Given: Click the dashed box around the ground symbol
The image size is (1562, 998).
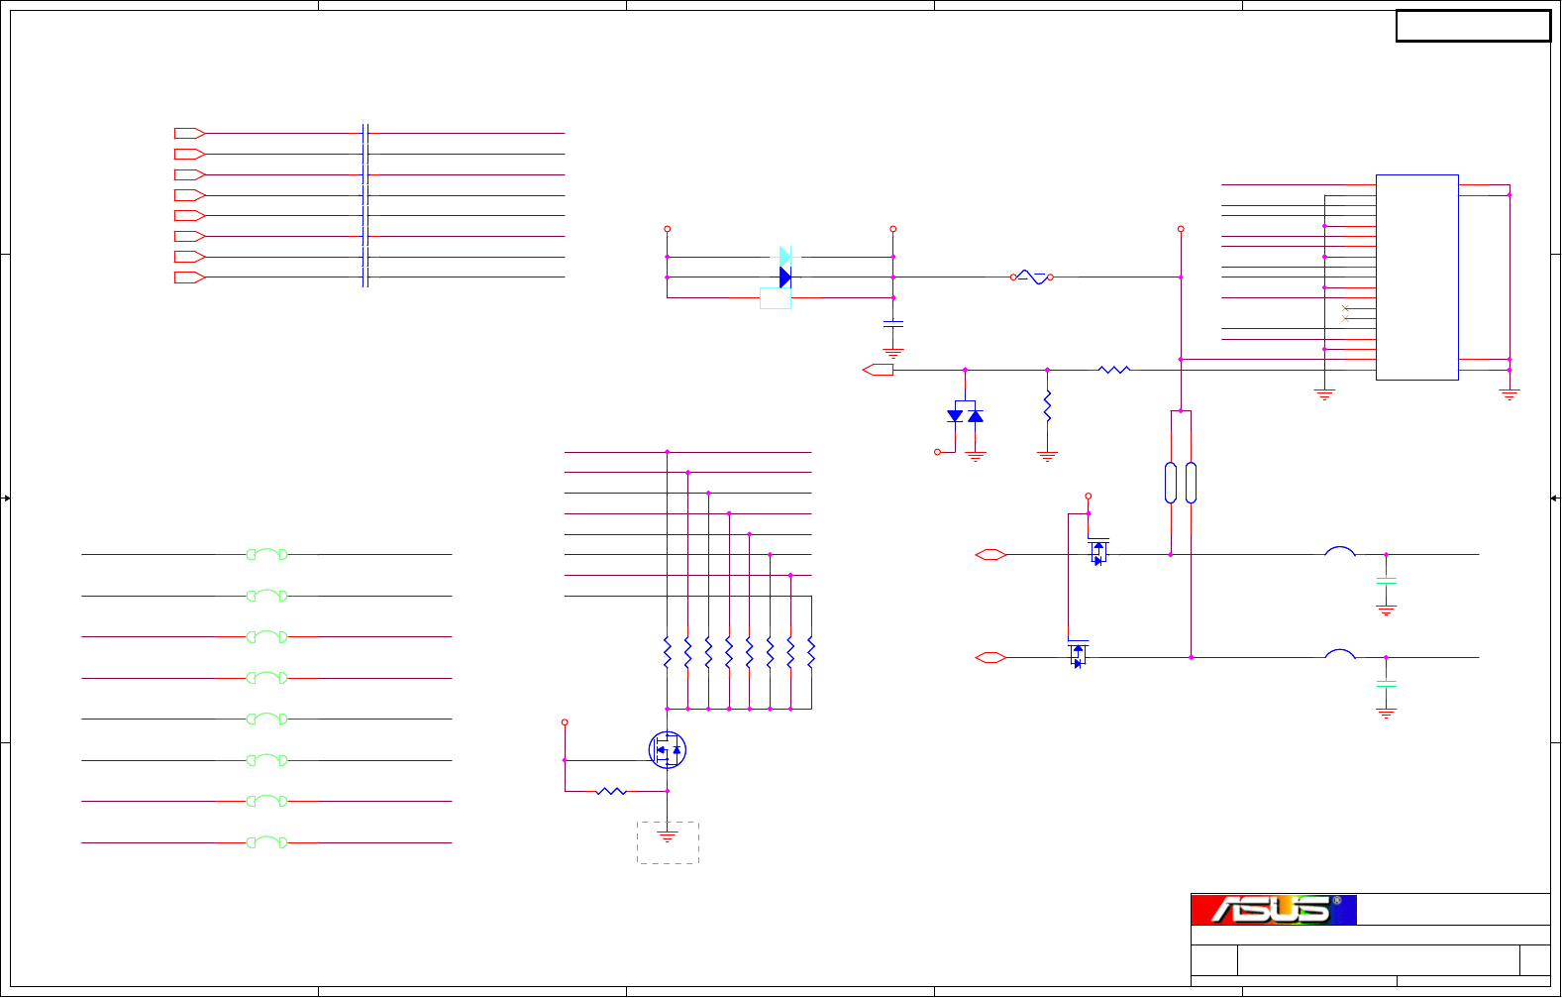Looking at the screenshot, I should point(668,842).
